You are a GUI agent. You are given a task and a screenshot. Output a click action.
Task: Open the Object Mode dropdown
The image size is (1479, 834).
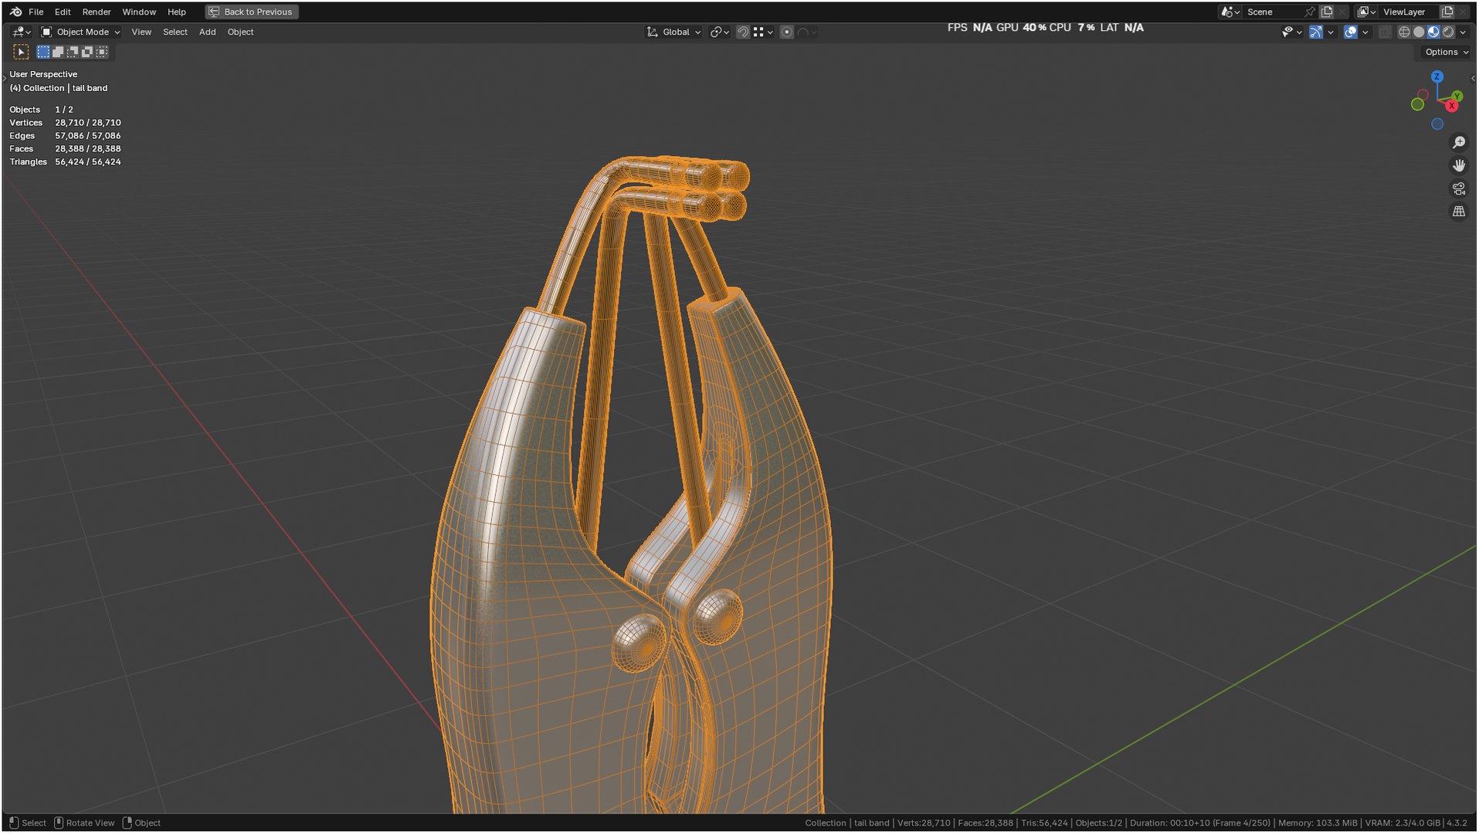pyautogui.click(x=81, y=32)
